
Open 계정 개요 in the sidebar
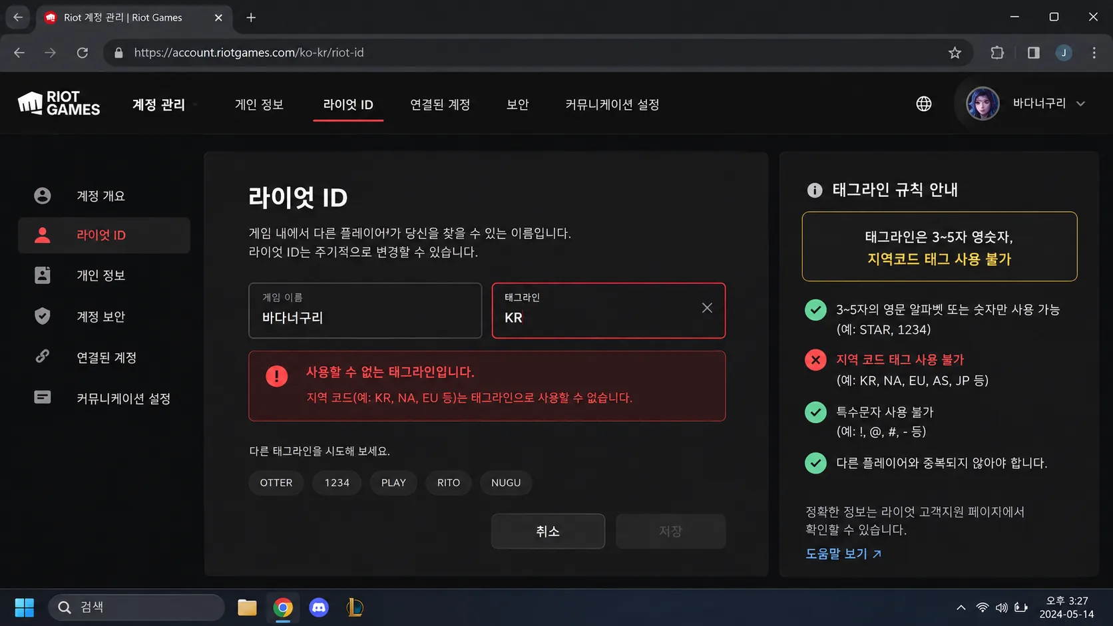point(104,196)
